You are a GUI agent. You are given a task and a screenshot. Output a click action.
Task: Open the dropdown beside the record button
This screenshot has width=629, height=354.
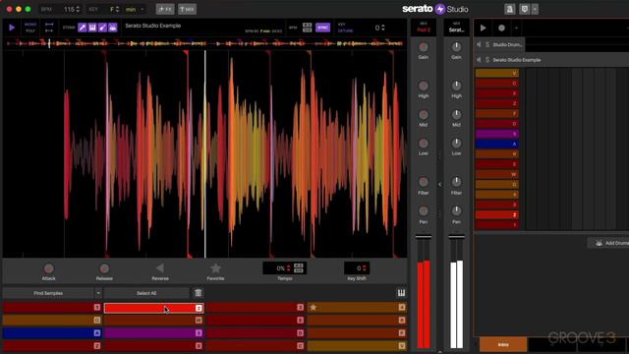pos(516,28)
